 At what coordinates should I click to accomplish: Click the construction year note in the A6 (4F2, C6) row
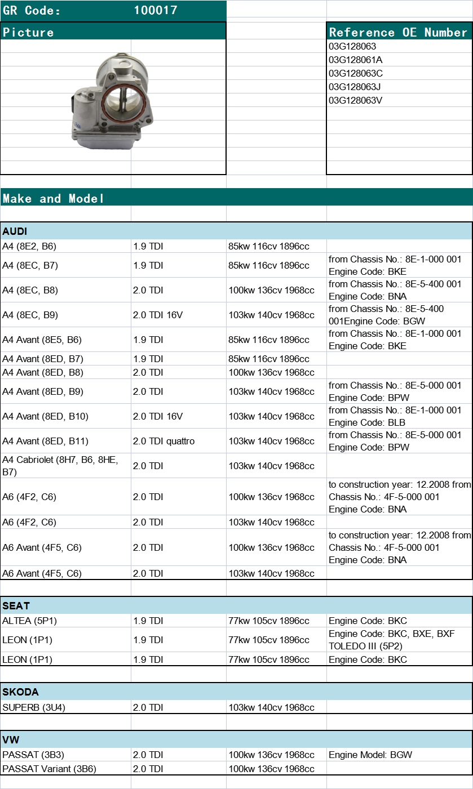click(399, 497)
